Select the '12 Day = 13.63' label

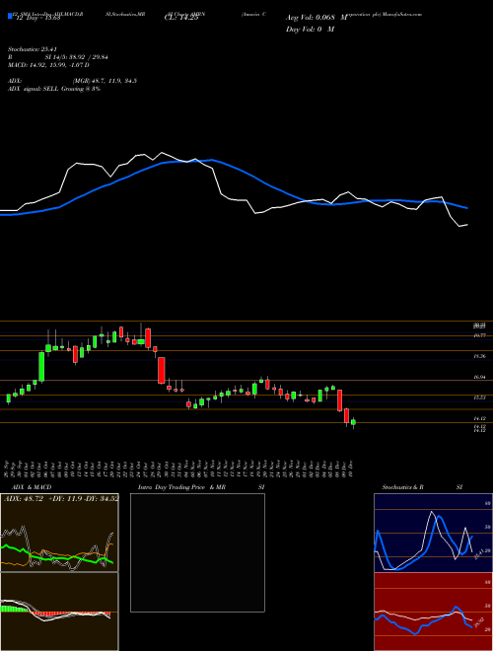pyautogui.click(x=37, y=18)
